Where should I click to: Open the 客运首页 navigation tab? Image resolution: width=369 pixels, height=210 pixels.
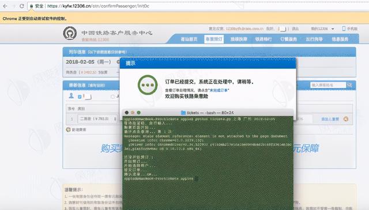(x=189, y=39)
